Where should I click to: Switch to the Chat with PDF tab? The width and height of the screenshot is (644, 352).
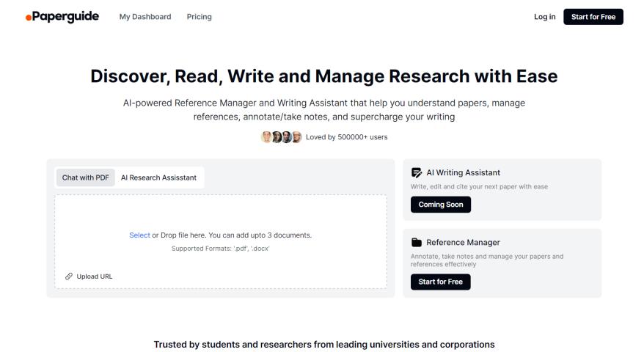85,177
